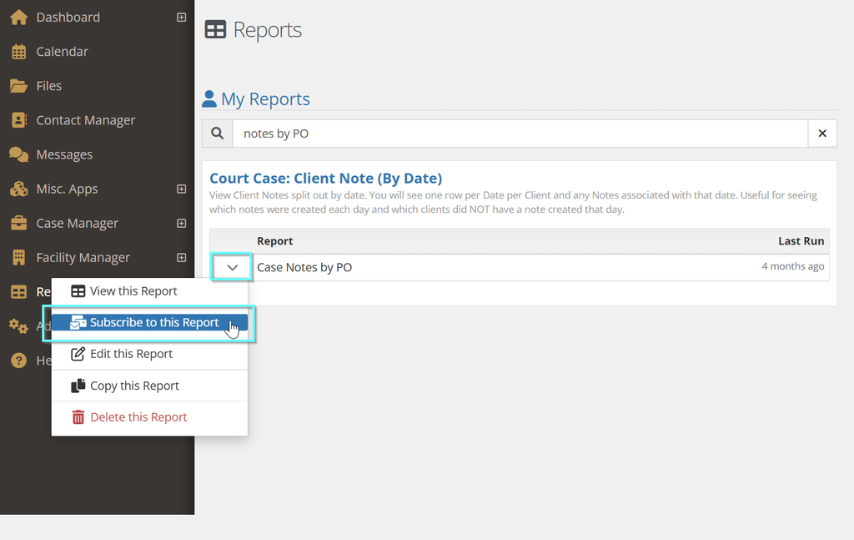This screenshot has width=854, height=540.
Task: Click the Reports table icon in sidebar
Action: pyautogui.click(x=18, y=292)
